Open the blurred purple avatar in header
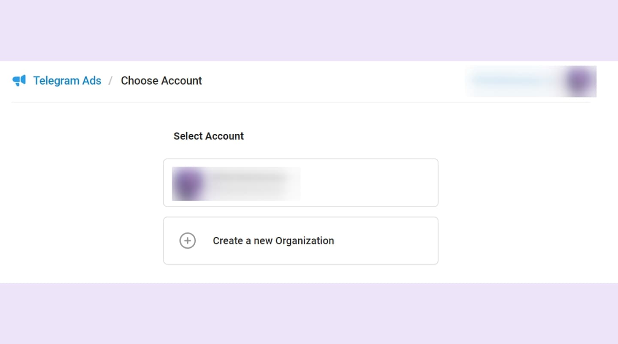 579,81
